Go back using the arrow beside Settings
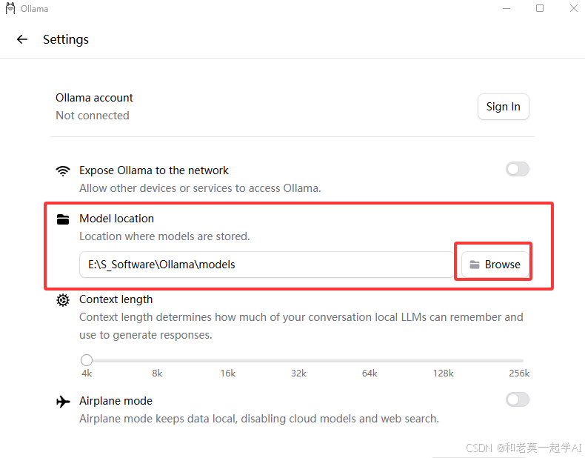This screenshot has height=458, width=585. coord(22,39)
